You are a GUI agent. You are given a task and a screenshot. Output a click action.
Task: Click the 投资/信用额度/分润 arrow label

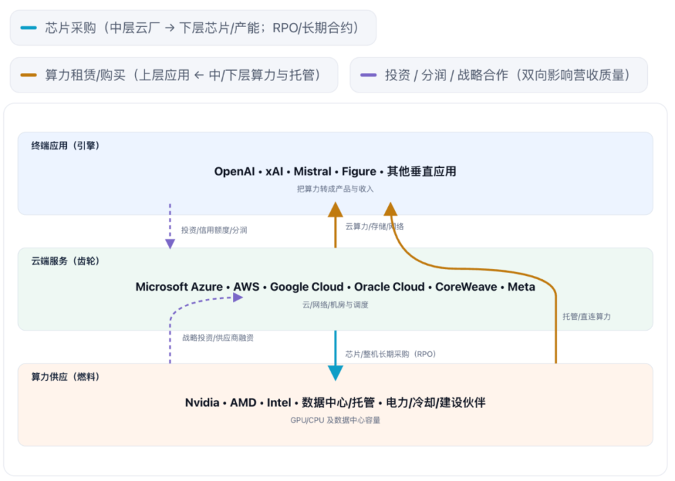214,230
